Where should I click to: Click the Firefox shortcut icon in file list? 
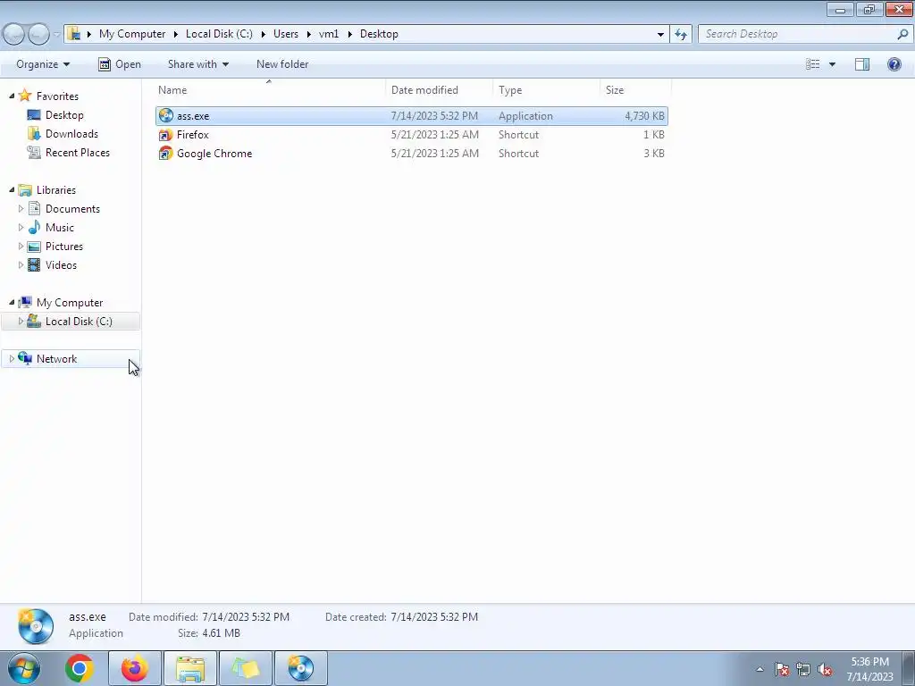[165, 135]
